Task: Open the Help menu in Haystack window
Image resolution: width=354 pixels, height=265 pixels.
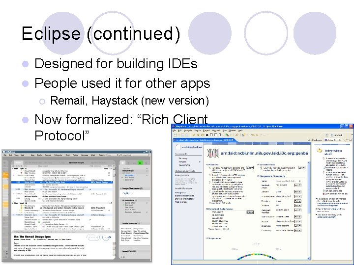Action: [240, 130]
